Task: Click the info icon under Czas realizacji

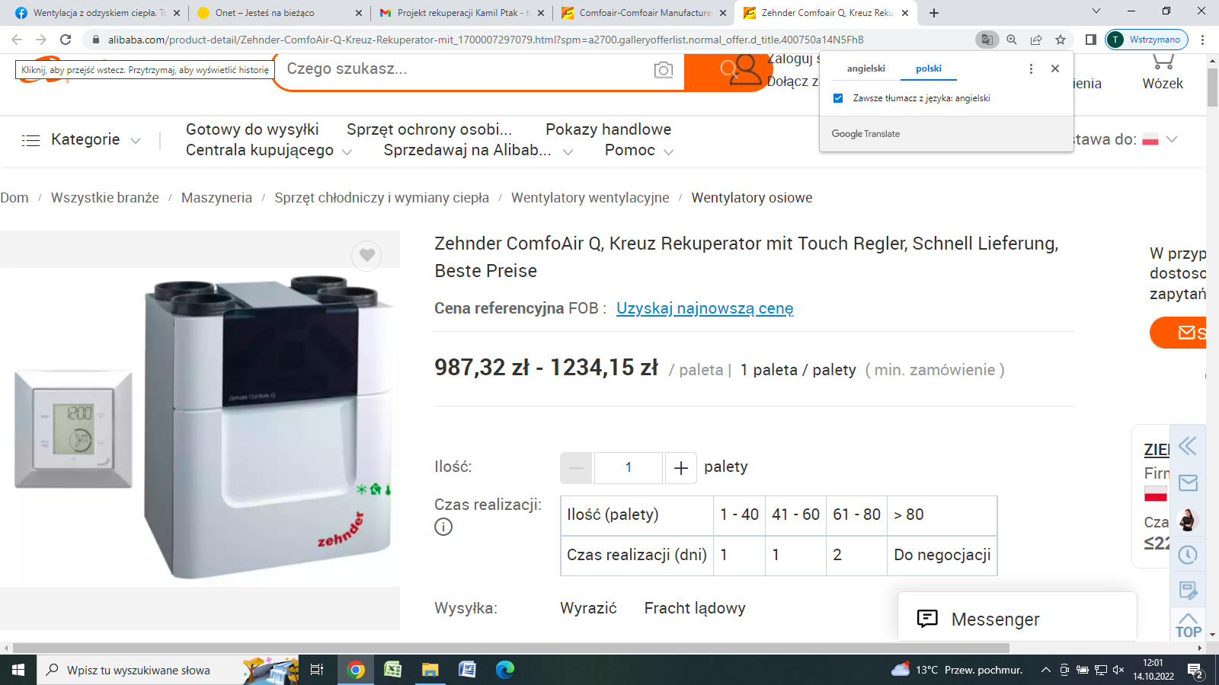Action: (443, 527)
